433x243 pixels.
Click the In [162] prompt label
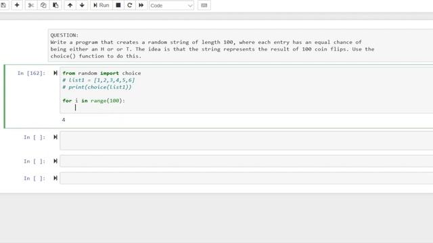(x=31, y=73)
